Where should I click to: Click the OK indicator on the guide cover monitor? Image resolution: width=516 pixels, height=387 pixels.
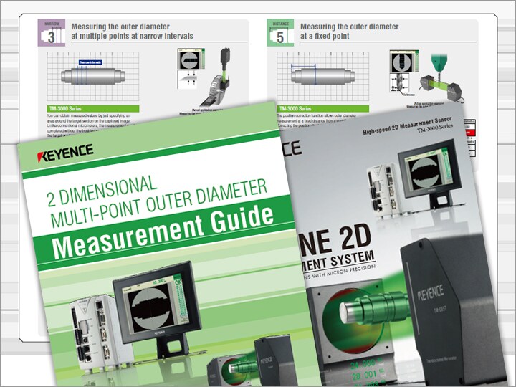point(177,282)
